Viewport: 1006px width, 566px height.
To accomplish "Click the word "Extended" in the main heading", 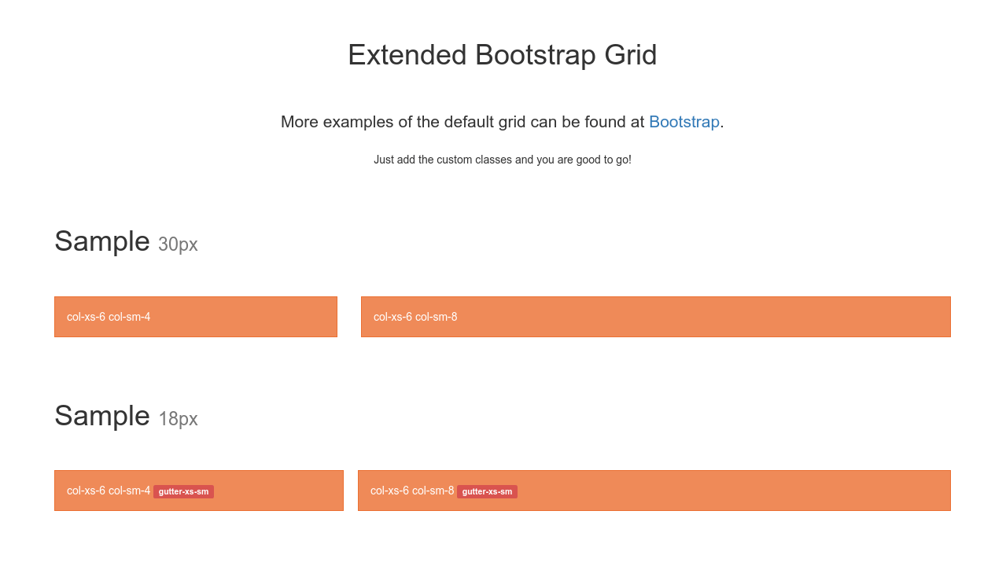I will click(x=407, y=55).
